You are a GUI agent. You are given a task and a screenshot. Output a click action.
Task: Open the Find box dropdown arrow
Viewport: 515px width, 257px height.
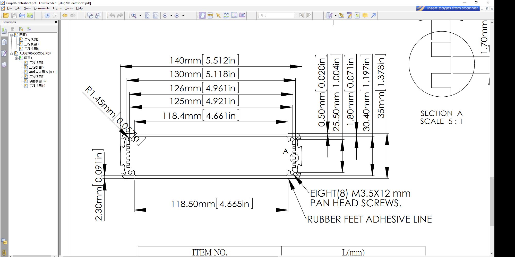click(296, 15)
